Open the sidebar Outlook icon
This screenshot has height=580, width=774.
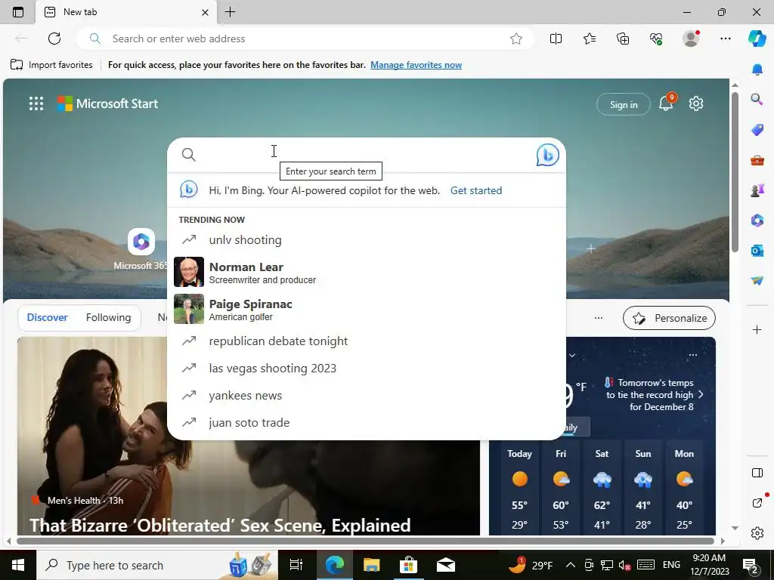(757, 251)
